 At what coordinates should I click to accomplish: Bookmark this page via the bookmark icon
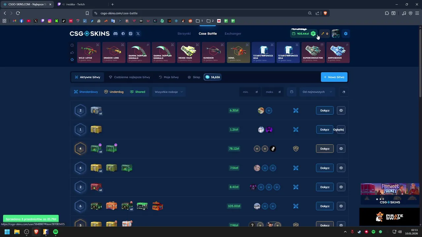click(x=87, y=13)
